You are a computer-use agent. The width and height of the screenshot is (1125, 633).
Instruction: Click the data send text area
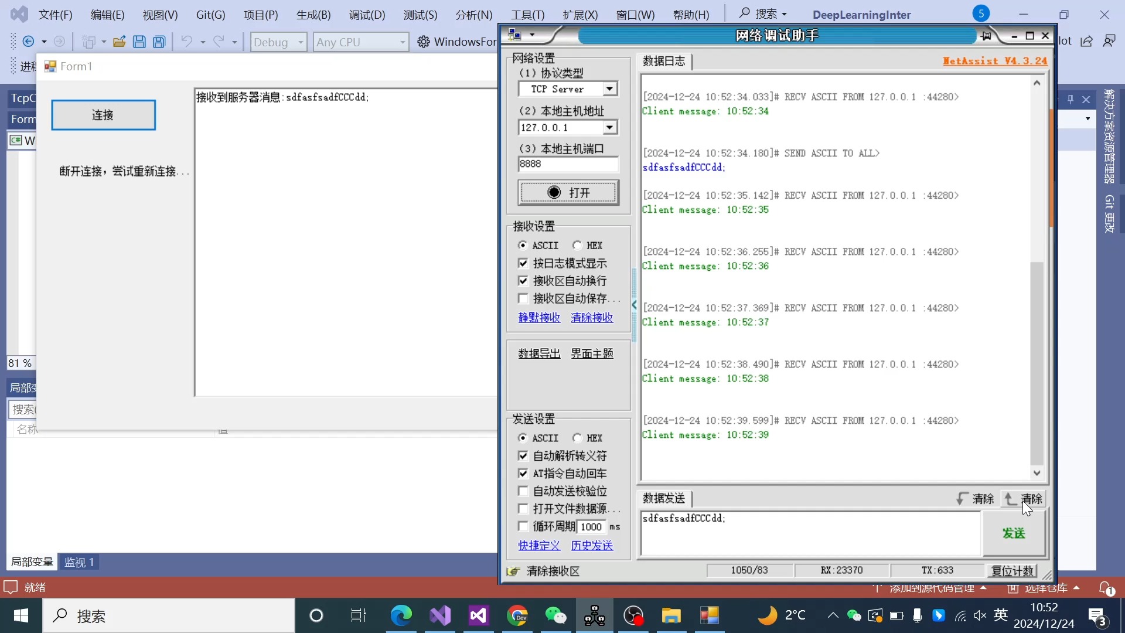[x=810, y=533]
